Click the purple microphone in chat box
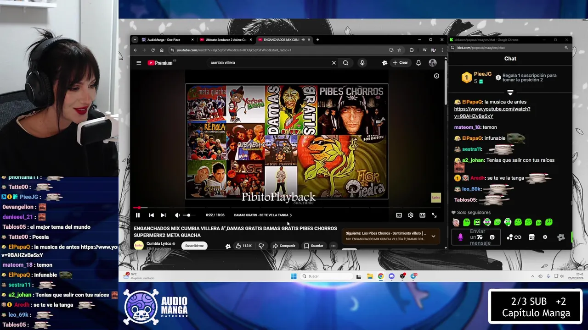Image resolution: width=588 pixels, height=330 pixels. point(460,237)
